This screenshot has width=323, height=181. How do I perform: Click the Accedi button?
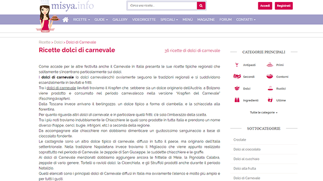click(x=265, y=6)
